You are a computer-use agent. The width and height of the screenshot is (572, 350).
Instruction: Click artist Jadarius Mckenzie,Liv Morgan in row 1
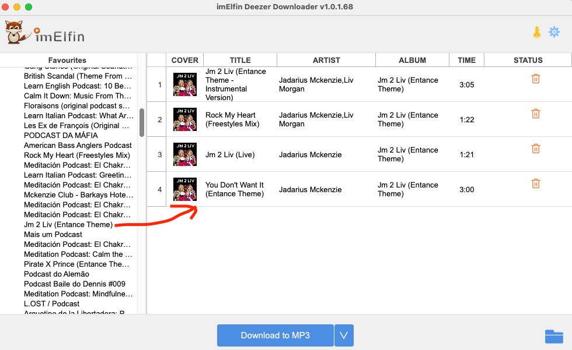click(316, 84)
